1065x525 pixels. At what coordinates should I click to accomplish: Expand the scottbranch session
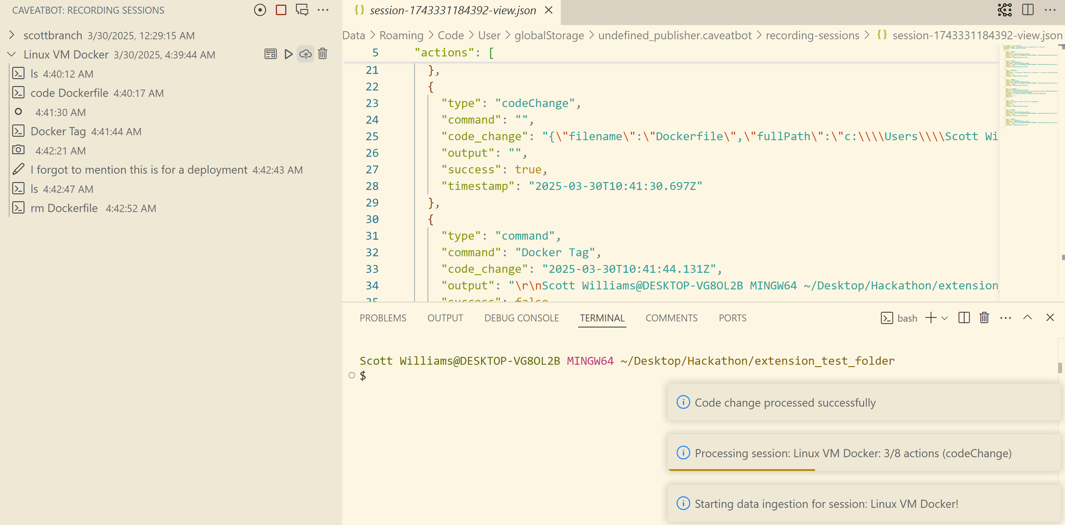12,35
